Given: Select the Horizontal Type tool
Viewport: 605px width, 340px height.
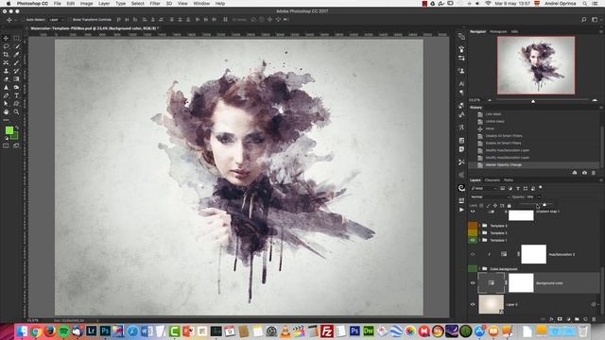Looking at the screenshot, I should pyautogui.click(x=16, y=95).
